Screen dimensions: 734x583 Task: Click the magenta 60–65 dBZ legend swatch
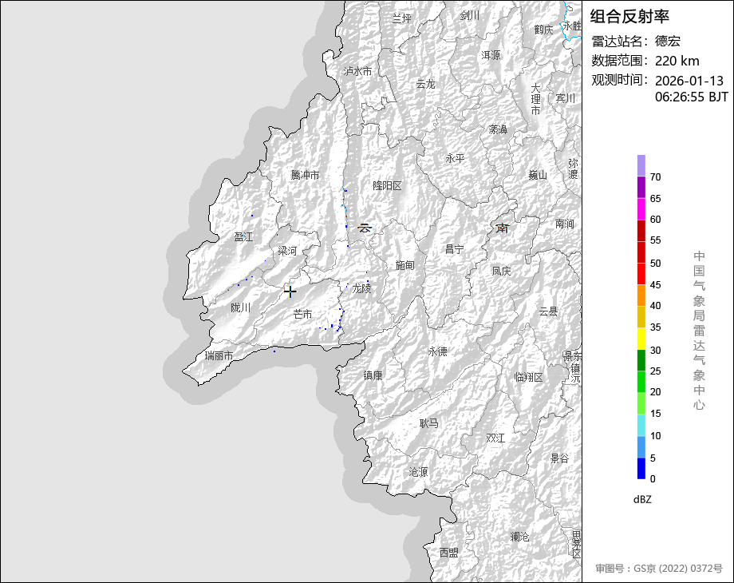(641, 208)
